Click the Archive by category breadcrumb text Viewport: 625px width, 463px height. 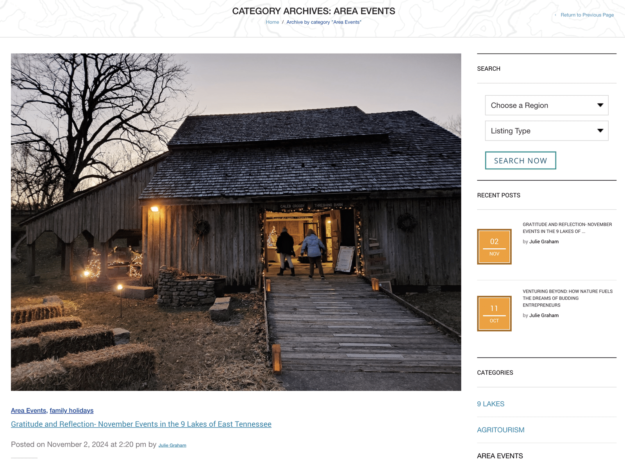324,22
